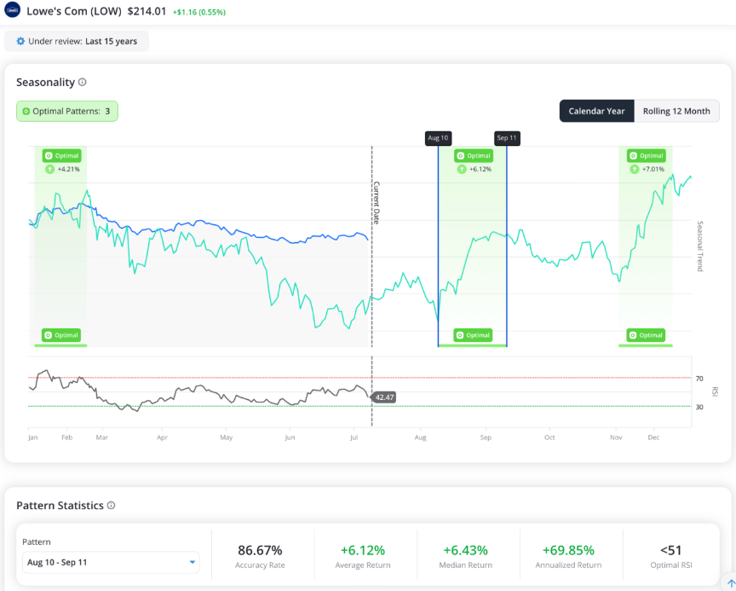Image resolution: width=736 pixels, height=591 pixels.
Task: Click the Sep 11 date marker
Action: point(507,138)
